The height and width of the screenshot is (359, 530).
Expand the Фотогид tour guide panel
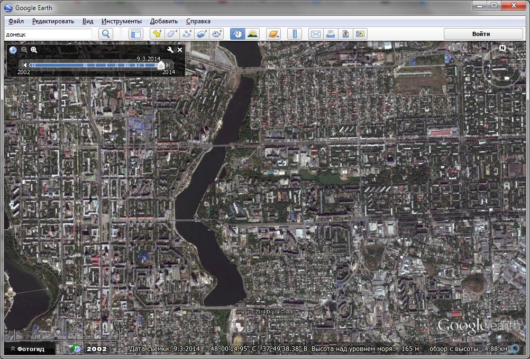30,349
